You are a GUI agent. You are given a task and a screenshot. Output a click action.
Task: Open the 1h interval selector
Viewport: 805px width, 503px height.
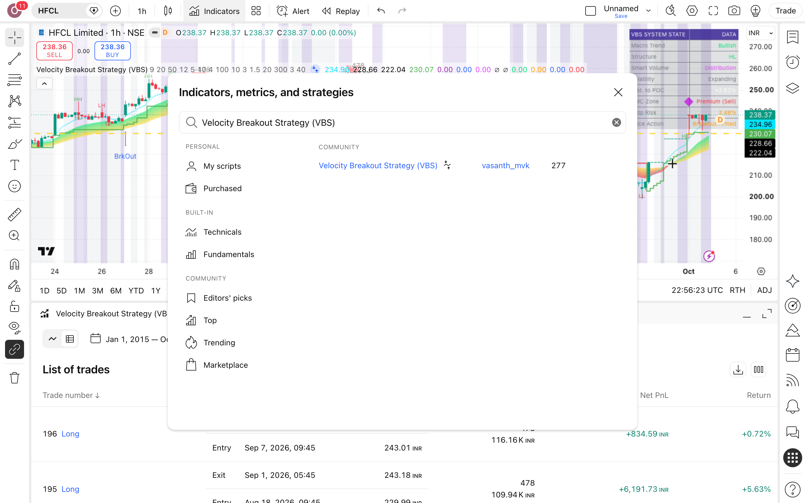coord(142,11)
